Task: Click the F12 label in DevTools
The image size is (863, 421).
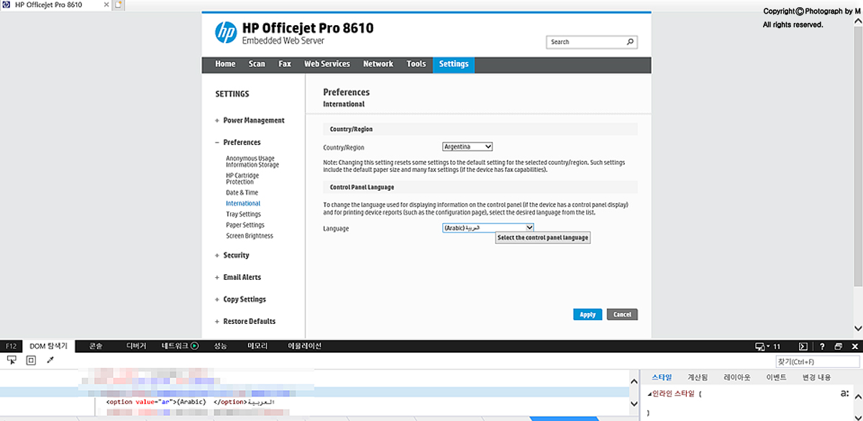Action: pyautogui.click(x=11, y=346)
